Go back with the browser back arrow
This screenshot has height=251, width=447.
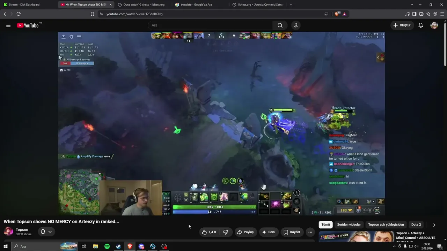click(x=5, y=14)
